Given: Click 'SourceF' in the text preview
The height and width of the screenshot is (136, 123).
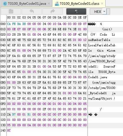Looking at the screenshot, I should tap(109, 67).
